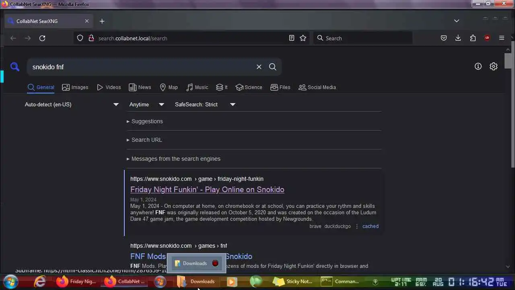
Task: Open the Auto-detect language dropdown
Action: (72, 104)
